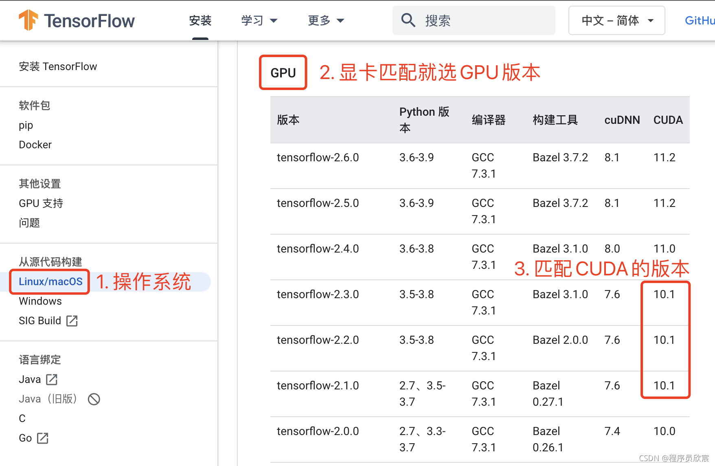This screenshot has width=715, height=466.
Task: Expand the 更多 dropdown menu
Action: point(326,20)
